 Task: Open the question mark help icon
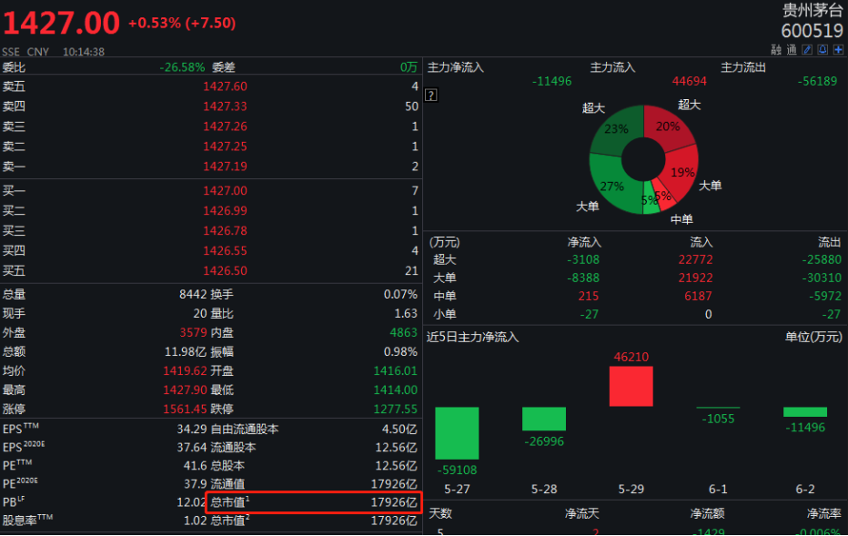pos(431,95)
